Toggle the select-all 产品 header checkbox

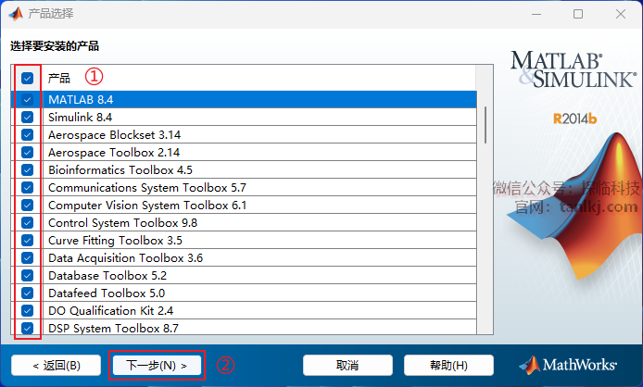tap(27, 78)
